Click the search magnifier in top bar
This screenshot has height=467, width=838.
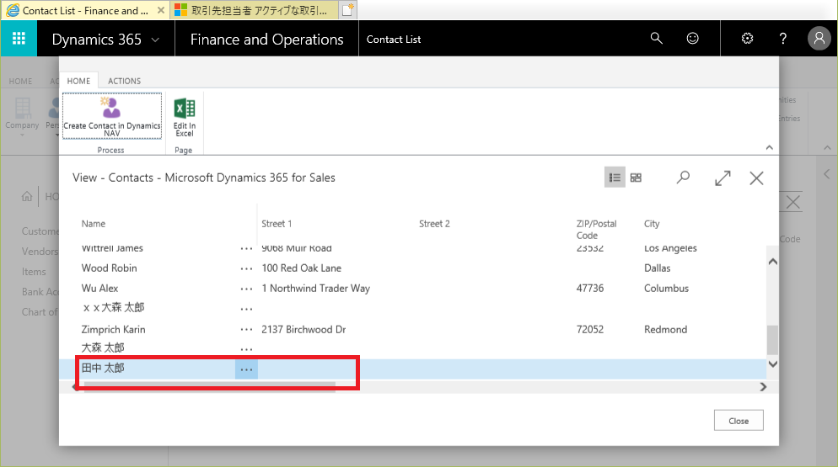tap(656, 39)
